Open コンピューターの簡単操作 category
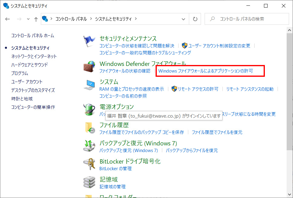293x198 pixels. pyautogui.click(x=33, y=107)
